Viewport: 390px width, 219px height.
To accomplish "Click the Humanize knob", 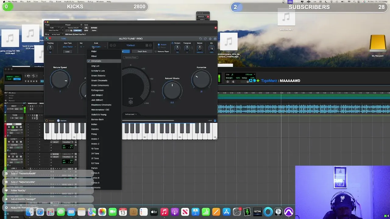I will tap(201, 80).
